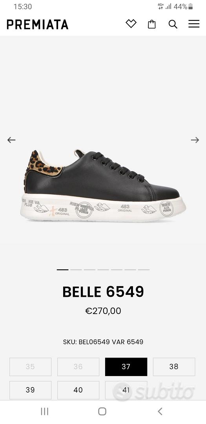Open the wishlist heart icon
Image resolution: width=206 pixels, height=424 pixels.
tap(131, 24)
